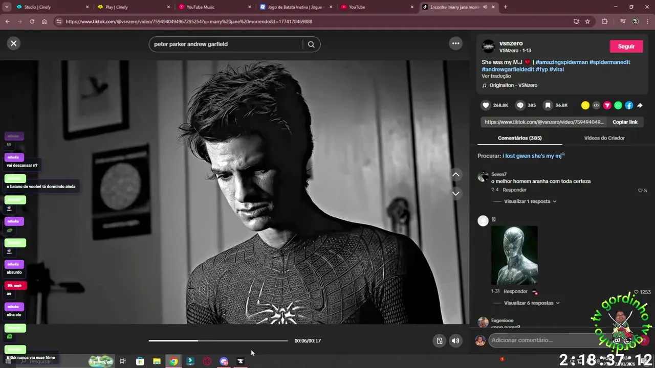The width and height of the screenshot is (655, 368).
Task: Switch to 'Comentários (385)' tab
Action: [519, 138]
